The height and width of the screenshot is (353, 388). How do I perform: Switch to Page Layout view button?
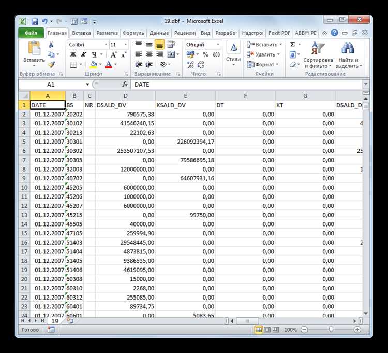(267, 330)
